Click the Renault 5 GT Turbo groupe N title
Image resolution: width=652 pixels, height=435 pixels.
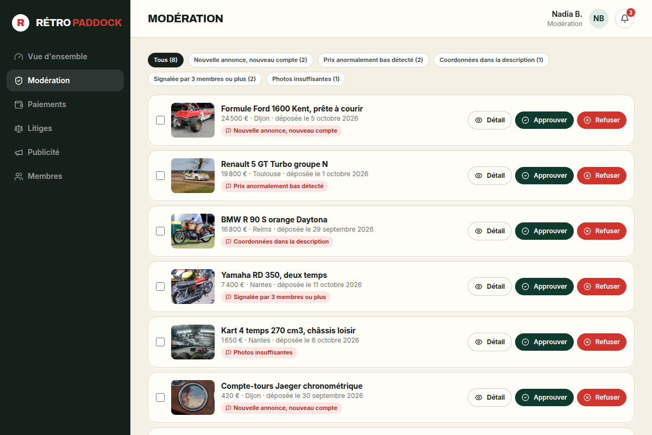(x=274, y=164)
